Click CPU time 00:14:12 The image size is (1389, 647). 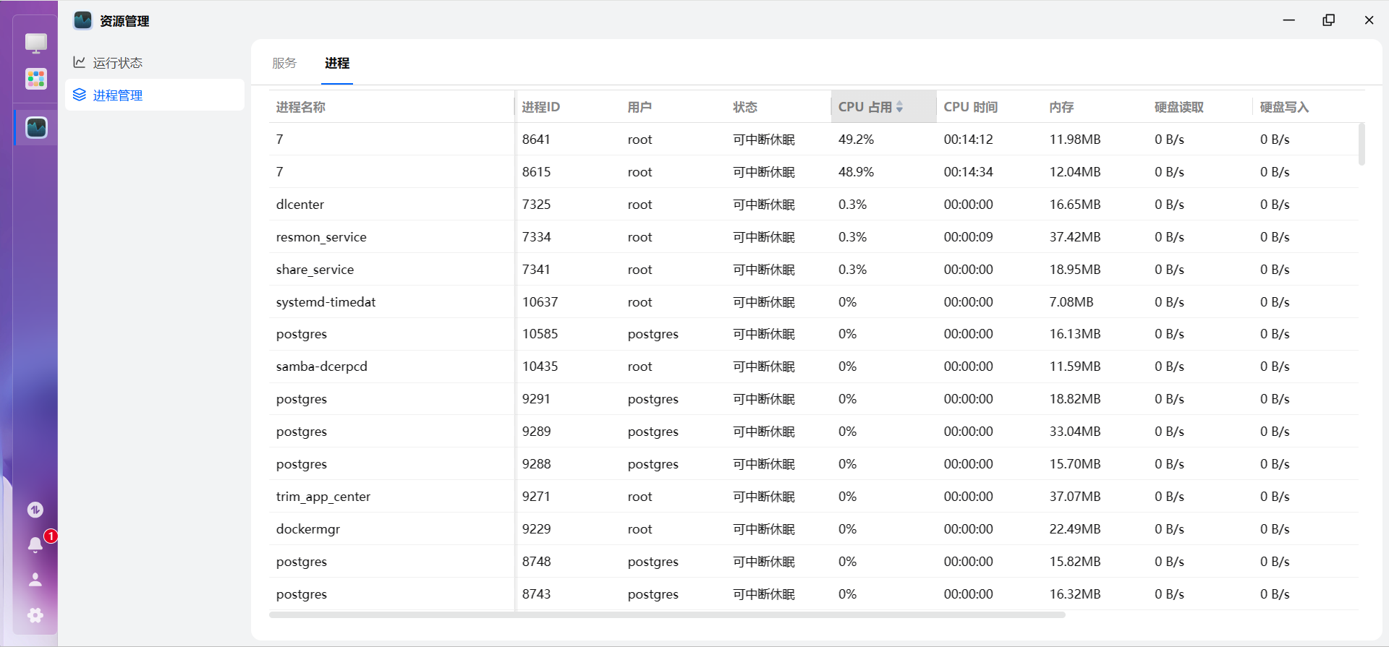(968, 140)
